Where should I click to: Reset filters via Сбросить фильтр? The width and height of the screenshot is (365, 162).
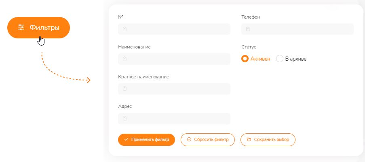click(x=208, y=140)
